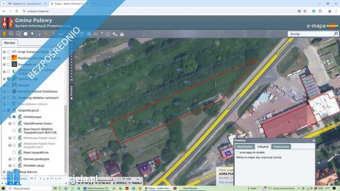Open the settings gears tool

(115, 34)
